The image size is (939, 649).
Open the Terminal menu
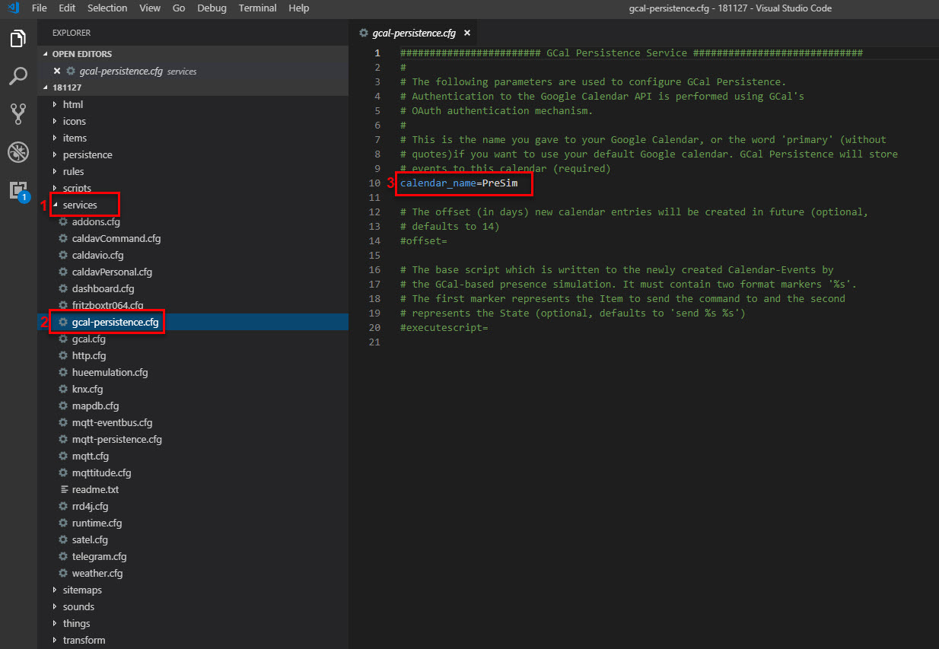pos(257,8)
